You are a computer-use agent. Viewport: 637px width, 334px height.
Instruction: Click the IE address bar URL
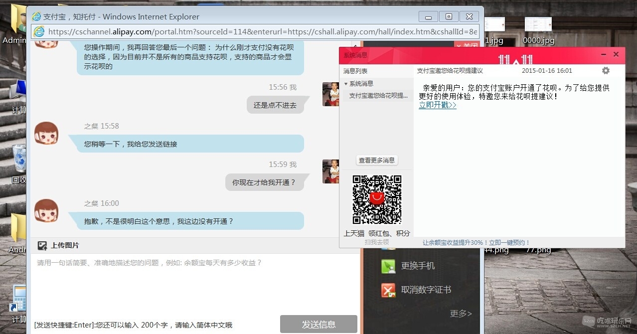(262, 32)
